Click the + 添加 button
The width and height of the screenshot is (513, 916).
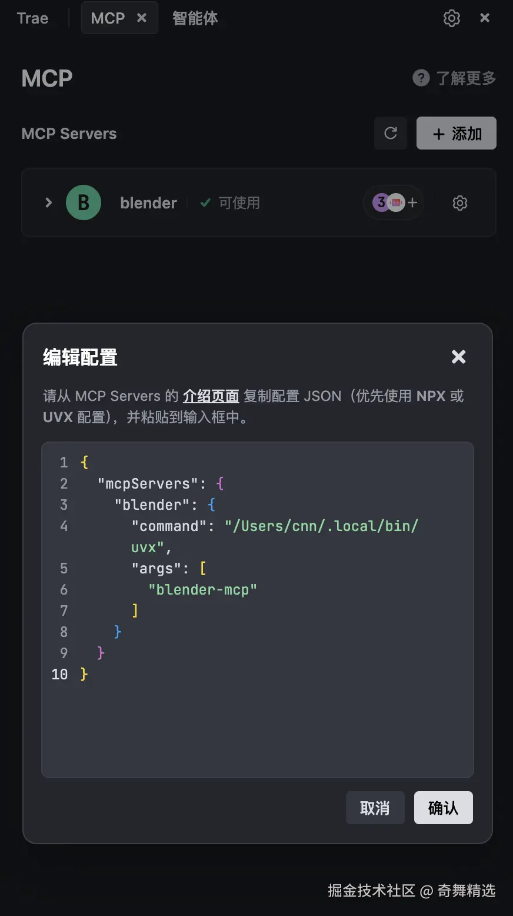(x=456, y=133)
